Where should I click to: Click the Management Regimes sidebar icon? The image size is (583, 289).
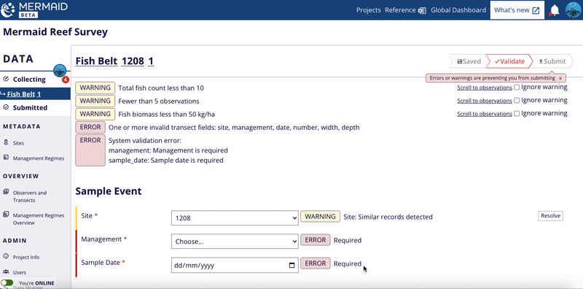point(6,158)
